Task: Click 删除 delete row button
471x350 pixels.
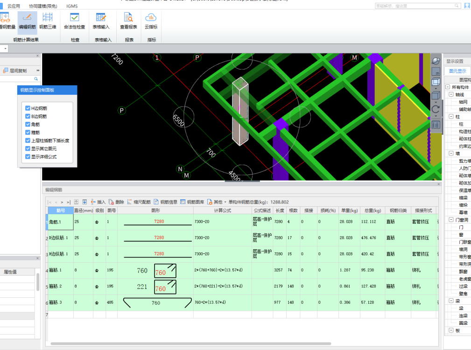Action: click(x=116, y=202)
